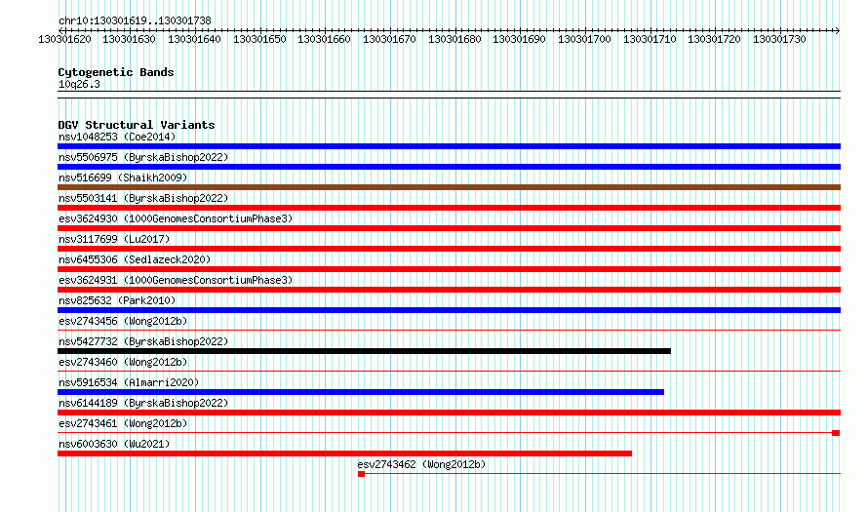Click ruler position 130301640
The width and height of the screenshot is (868, 512).
coord(194,39)
